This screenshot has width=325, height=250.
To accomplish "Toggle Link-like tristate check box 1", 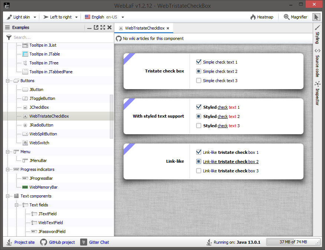I will pyautogui.click(x=198, y=152).
